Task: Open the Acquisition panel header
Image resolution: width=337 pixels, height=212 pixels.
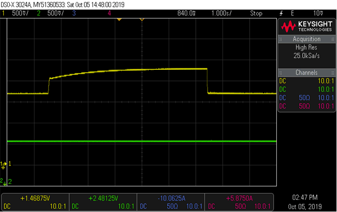Action: pos(306,39)
